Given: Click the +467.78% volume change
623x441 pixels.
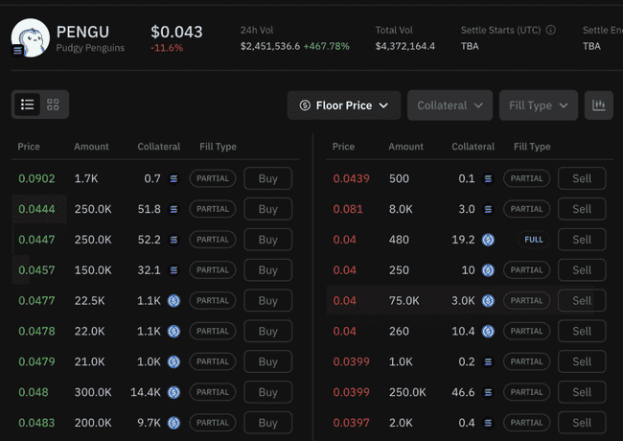Looking at the screenshot, I should (x=326, y=46).
